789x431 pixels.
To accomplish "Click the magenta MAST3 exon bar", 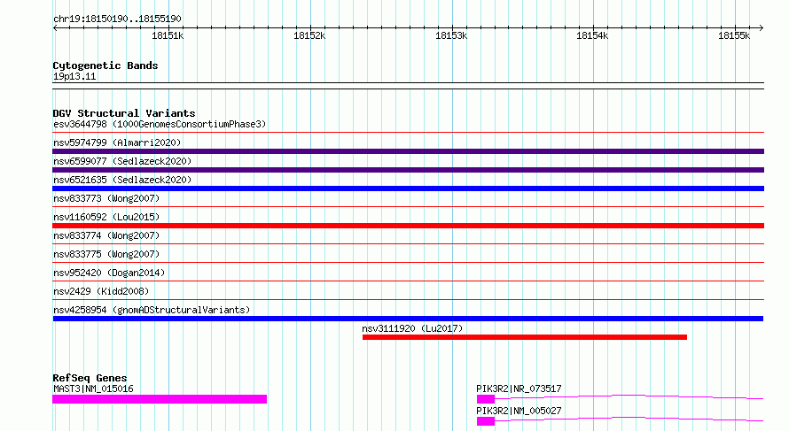I will pyautogui.click(x=160, y=399).
